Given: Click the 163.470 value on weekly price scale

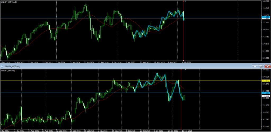Looking at the screenshot, I should [265, 1].
